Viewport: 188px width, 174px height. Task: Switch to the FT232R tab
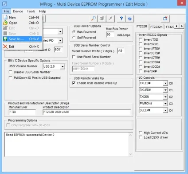[142, 27]
